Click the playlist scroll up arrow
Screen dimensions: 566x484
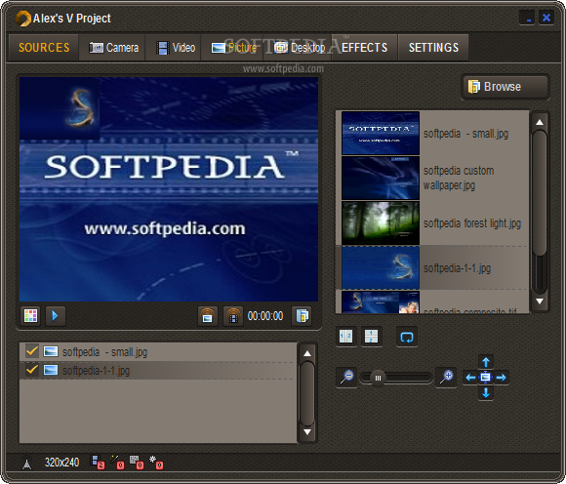(x=307, y=353)
